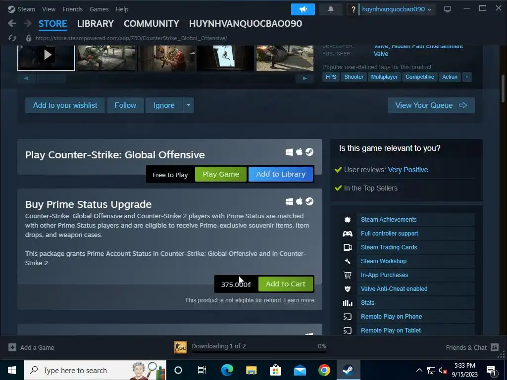Open the Steam announcements megaphone icon
Screen dimensions: 507x380
click(303, 9)
